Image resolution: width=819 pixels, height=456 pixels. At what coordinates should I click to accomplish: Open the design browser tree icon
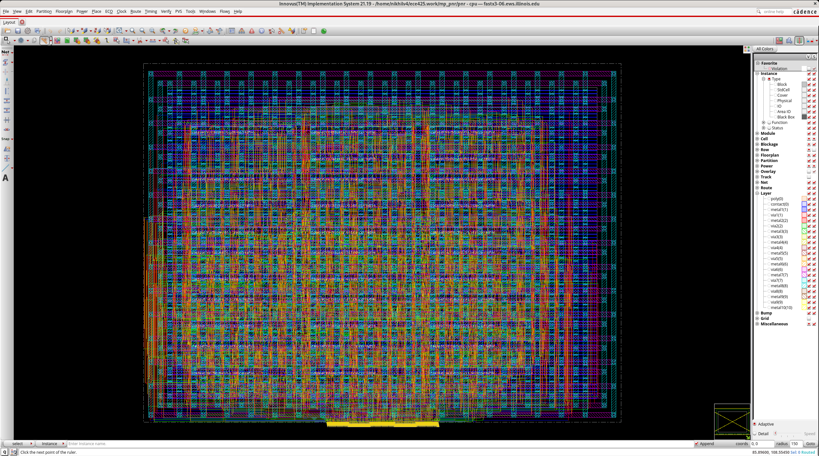[x=242, y=31]
